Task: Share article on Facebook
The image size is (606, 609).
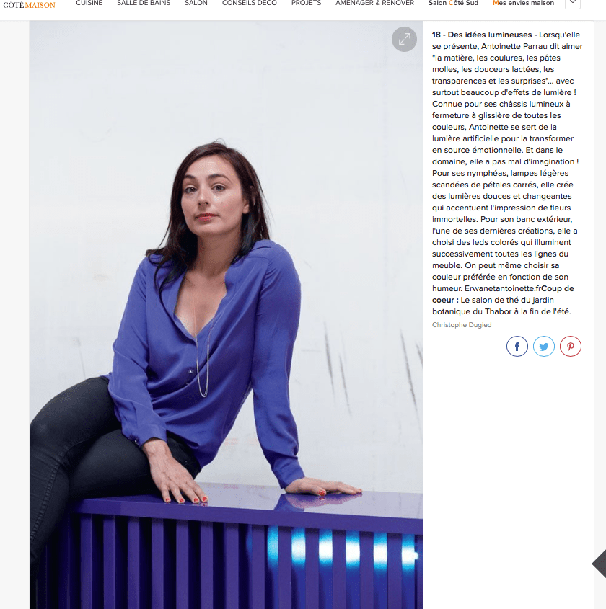Action: click(x=517, y=346)
